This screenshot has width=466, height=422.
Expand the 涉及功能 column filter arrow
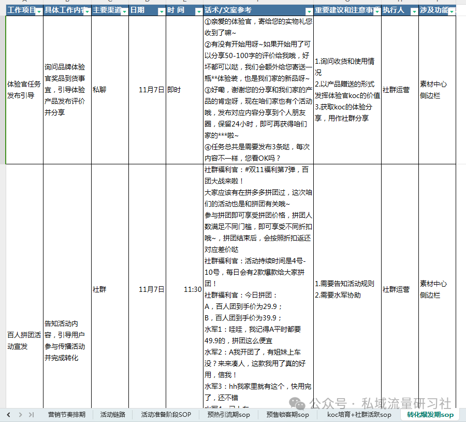(452, 11)
